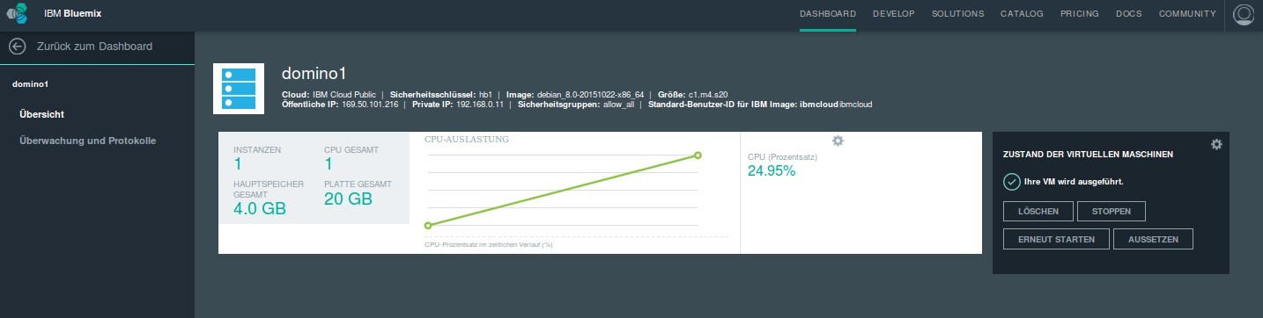Click the end data point of the CPU chart
The width and height of the screenshot is (1263, 318).
coord(698,155)
